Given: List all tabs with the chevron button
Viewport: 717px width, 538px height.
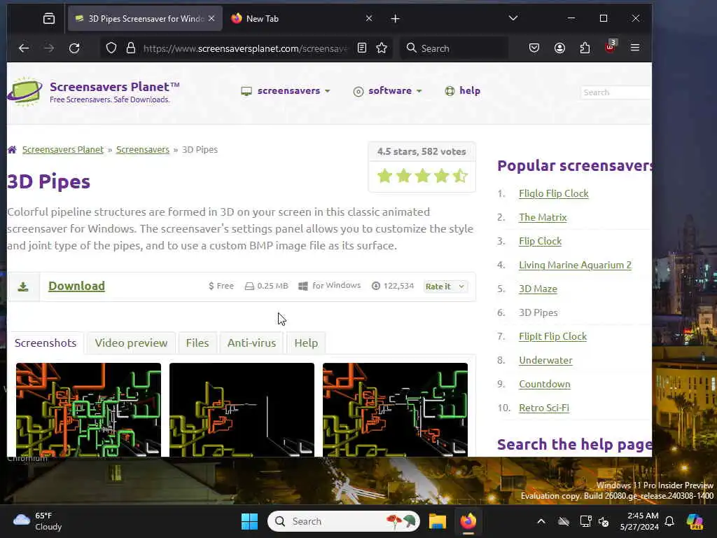Looking at the screenshot, I should [x=513, y=18].
